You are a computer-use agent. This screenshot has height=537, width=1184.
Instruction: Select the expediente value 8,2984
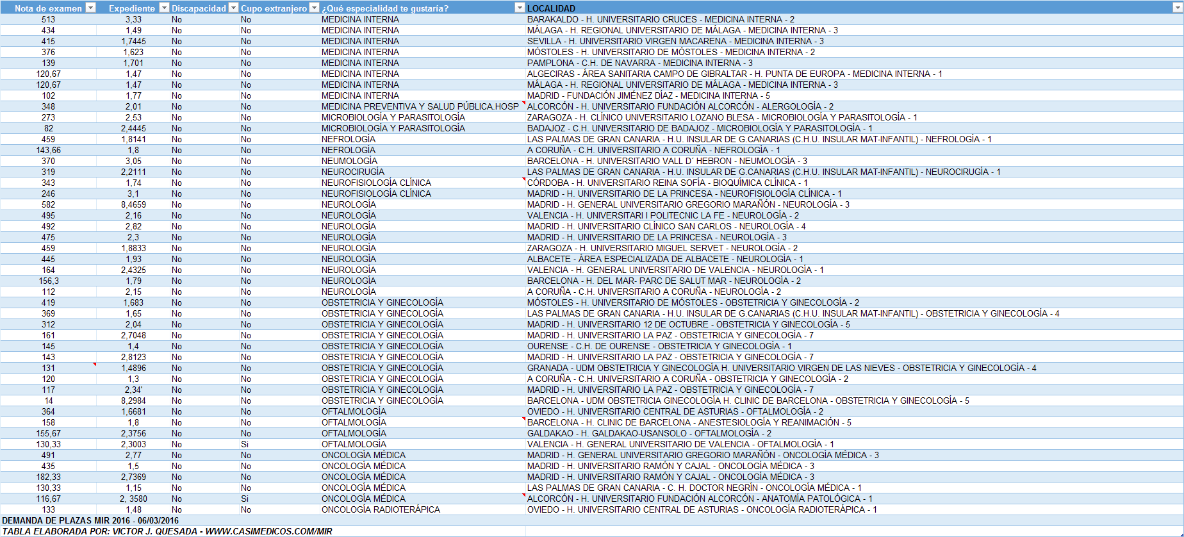[x=133, y=401]
